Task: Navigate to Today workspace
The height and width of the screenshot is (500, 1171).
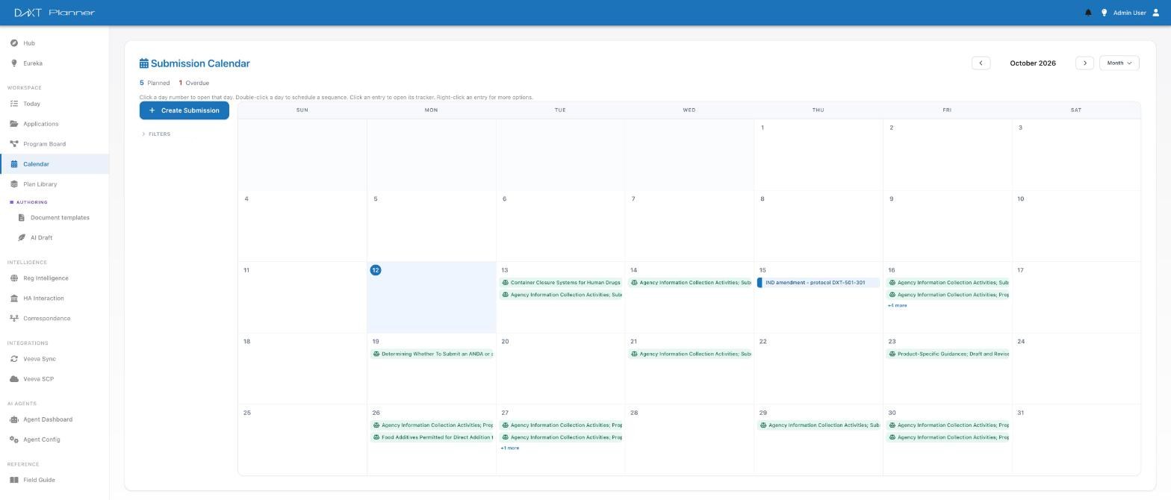Action: point(55,104)
